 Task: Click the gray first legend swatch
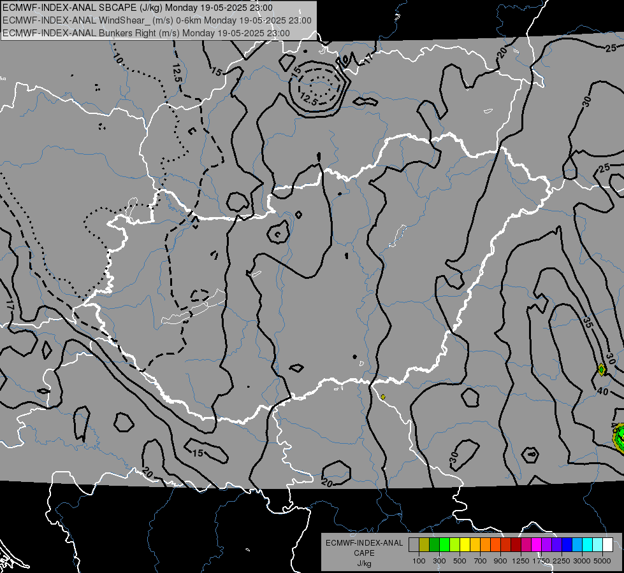click(x=414, y=544)
